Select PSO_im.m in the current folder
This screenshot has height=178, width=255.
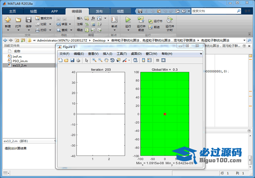[20, 61]
